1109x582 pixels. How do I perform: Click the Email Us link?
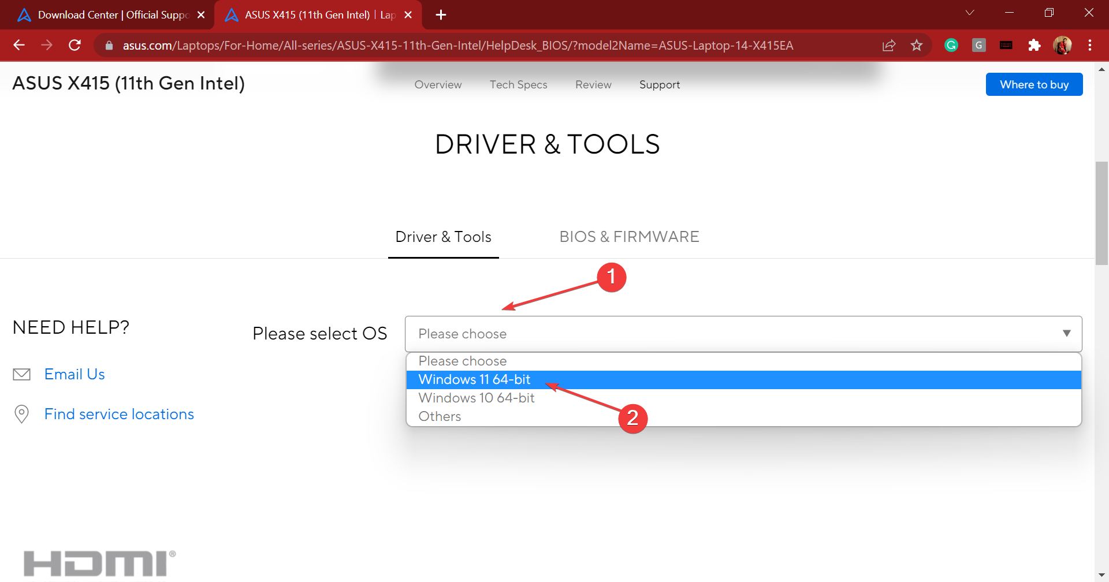75,374
